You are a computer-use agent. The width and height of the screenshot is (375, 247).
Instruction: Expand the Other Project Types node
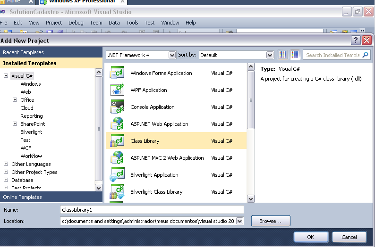6,172
